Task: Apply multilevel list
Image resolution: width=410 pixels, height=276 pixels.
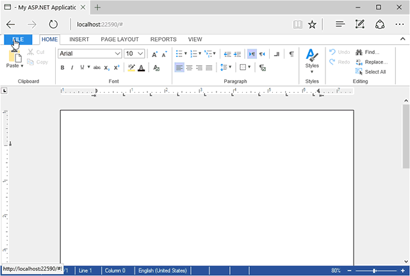Action: tap(208, 54)
